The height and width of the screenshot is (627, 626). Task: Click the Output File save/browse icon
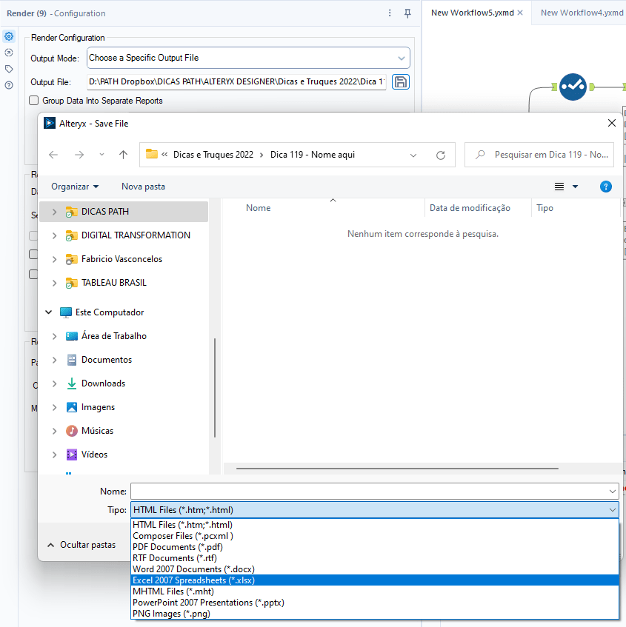click(x=401, y=82)
